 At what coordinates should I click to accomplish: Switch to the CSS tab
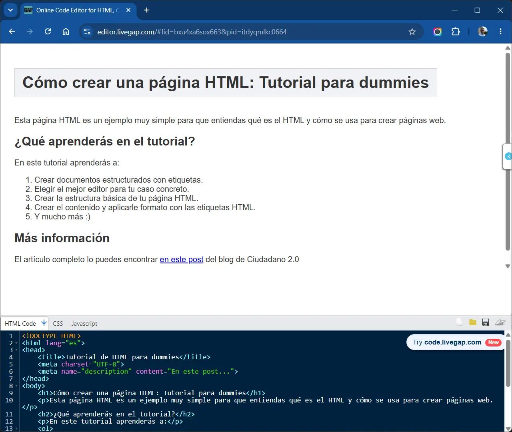(x=58, y=323)
